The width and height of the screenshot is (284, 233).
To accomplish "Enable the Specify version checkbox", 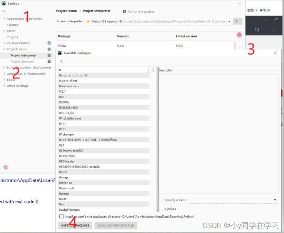I will 162,200.
